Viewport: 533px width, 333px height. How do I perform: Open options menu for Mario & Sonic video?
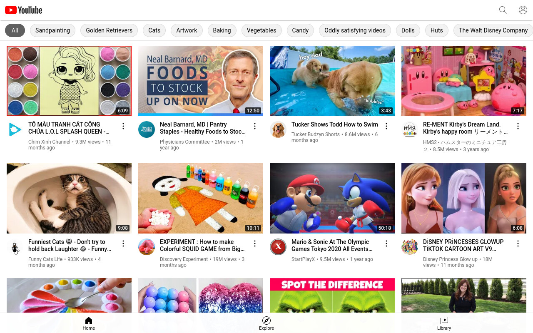[386, 244]
